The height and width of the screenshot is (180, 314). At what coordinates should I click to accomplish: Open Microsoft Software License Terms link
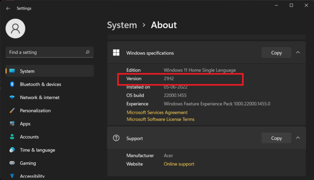coord(161,119)
